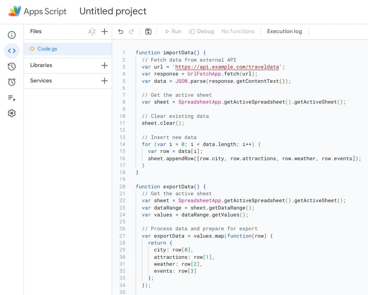The image size is (368, 295).
Task: Open the Editor code icon in sidebar
Action: pyautogui.click(x=12, y=51)
